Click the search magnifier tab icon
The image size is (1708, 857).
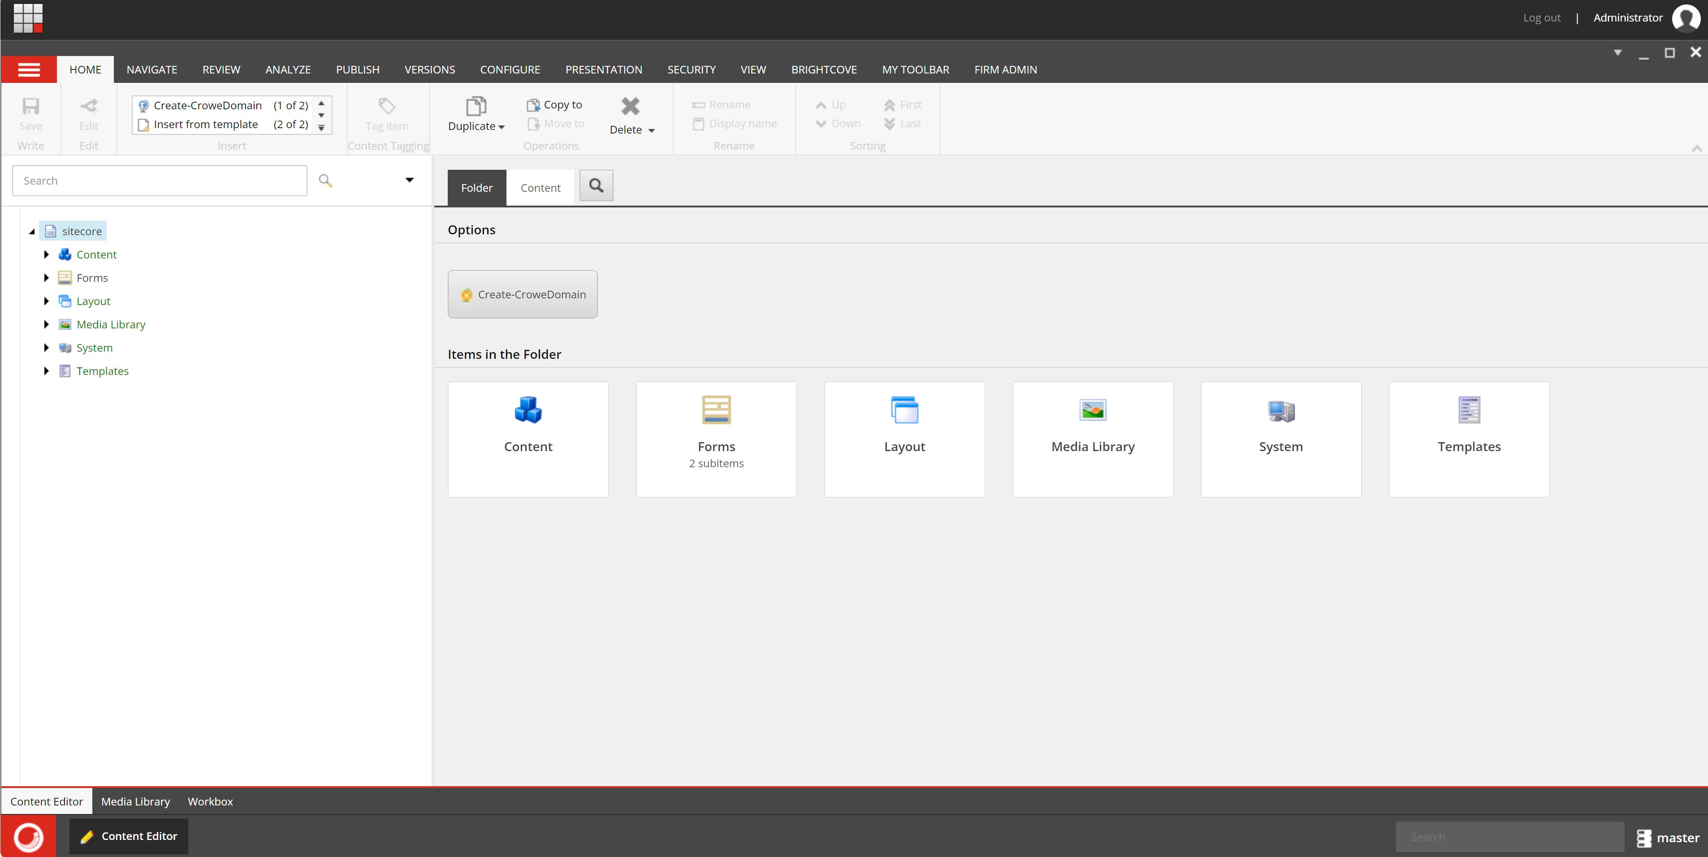tap(596, 186)
